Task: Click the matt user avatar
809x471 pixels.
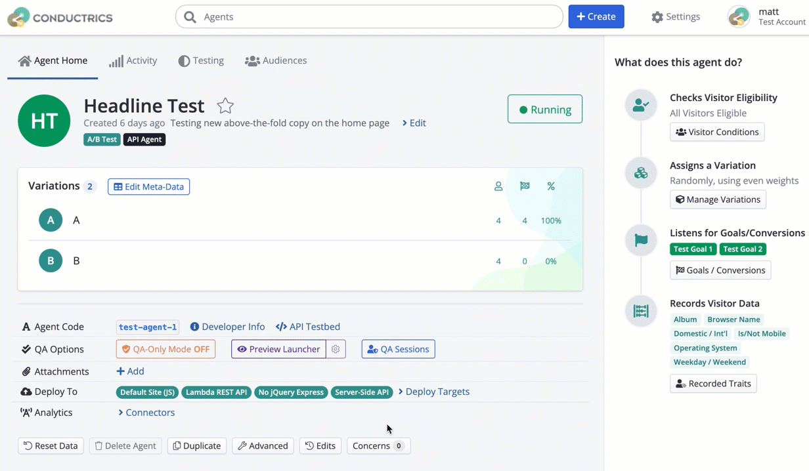Action: [x=739, y=17]
